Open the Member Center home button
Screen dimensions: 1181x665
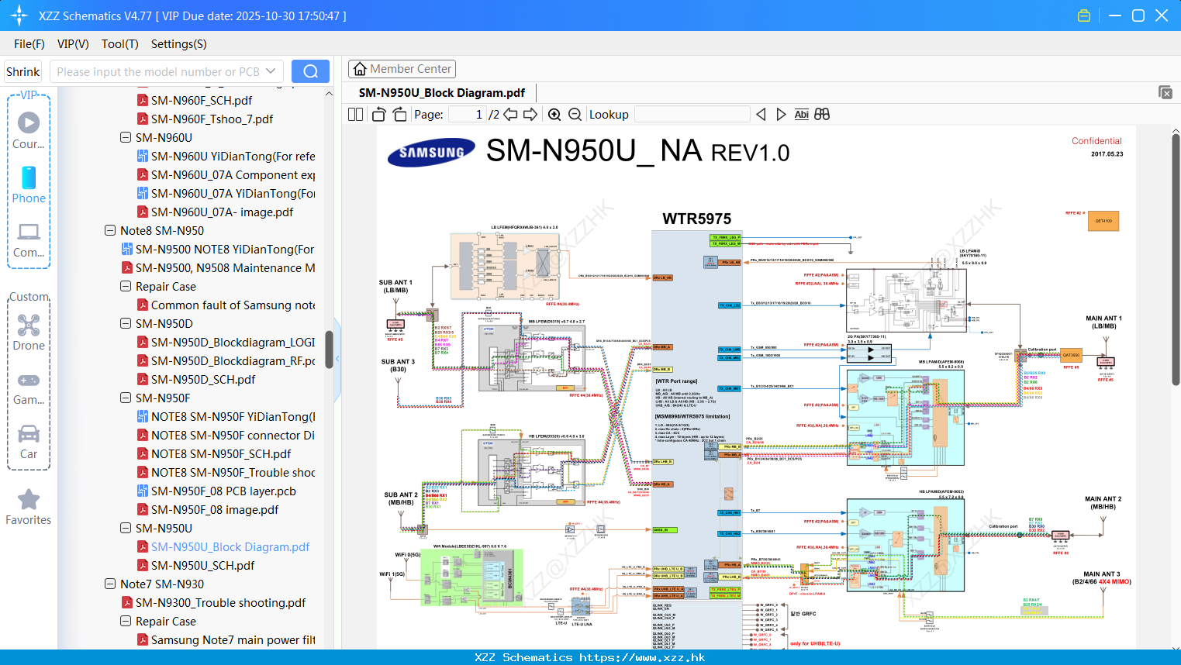click(x=402, y=69)
